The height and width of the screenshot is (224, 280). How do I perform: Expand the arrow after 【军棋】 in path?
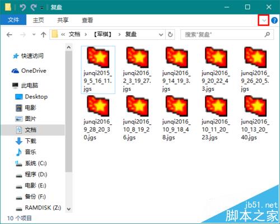(119, 35)
